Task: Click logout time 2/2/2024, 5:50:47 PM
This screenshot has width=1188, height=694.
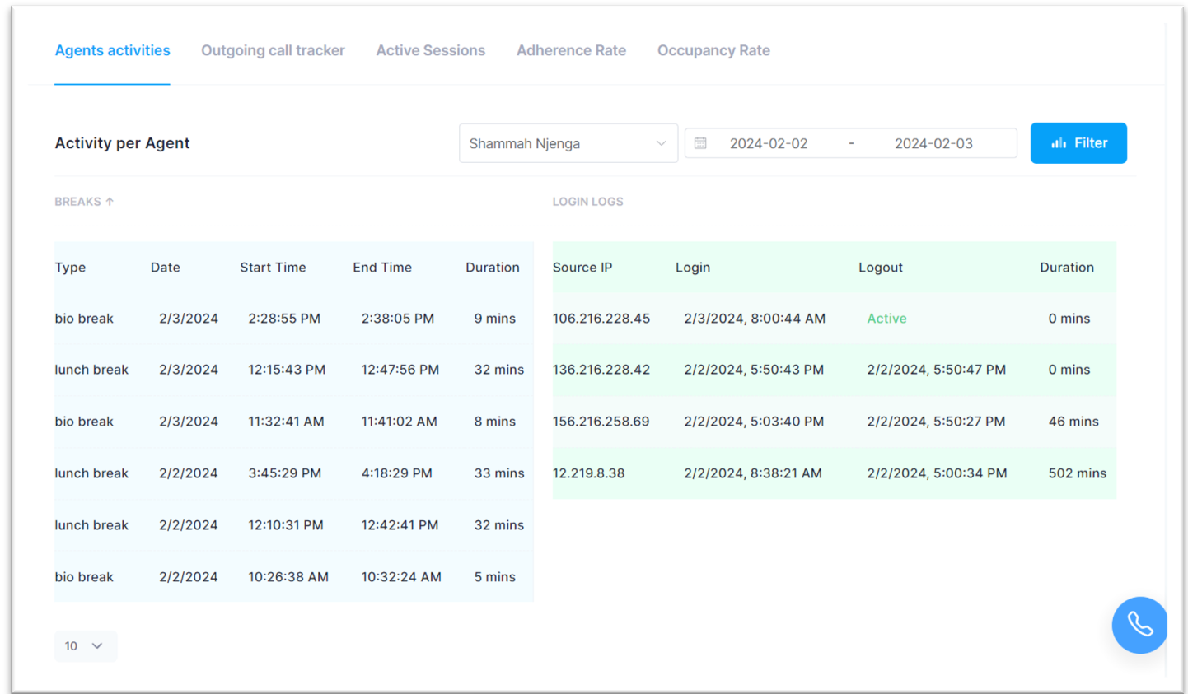Action: 937,370
